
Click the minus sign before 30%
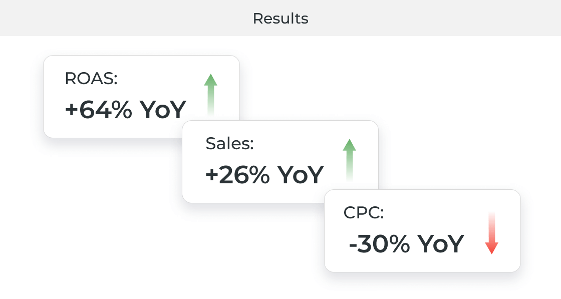(x=353, y=245)
